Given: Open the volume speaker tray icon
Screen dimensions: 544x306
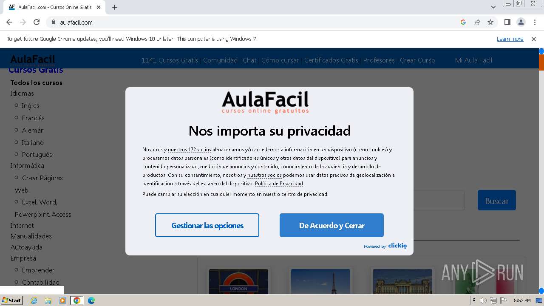Looking at the screenshot, I should click(483, 300).
